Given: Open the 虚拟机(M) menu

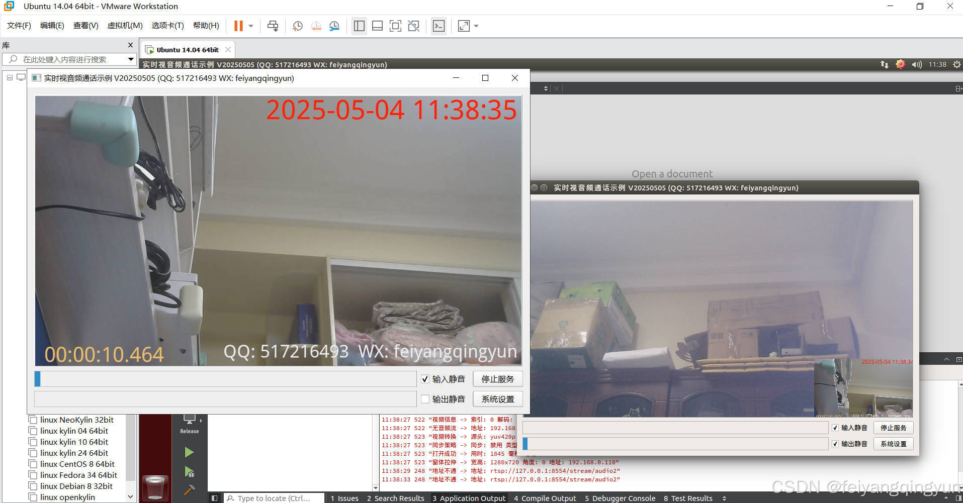Looking at the screenshot, I should tap(125, 25).
